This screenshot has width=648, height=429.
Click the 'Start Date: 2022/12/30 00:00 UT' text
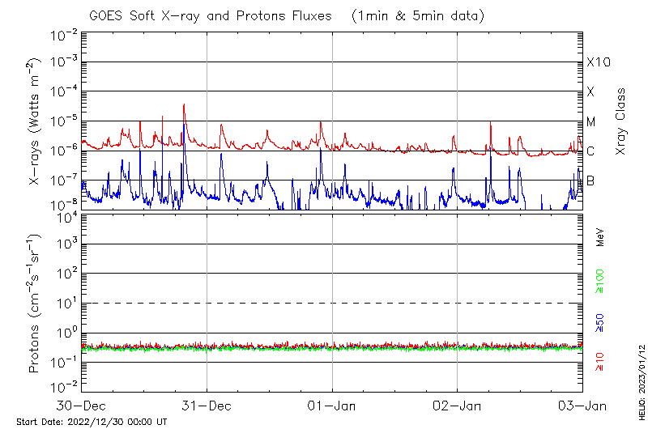[92, 422]
